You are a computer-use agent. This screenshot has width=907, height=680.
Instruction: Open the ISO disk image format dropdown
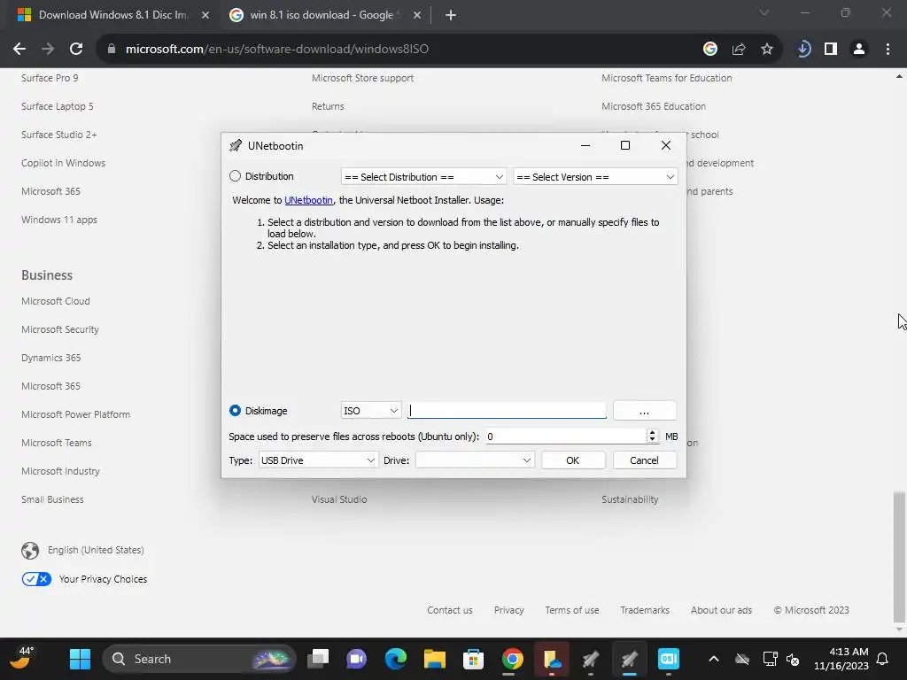[371, 411]
